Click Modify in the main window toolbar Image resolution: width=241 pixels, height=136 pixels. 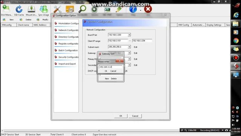click(x=45, y=20)
